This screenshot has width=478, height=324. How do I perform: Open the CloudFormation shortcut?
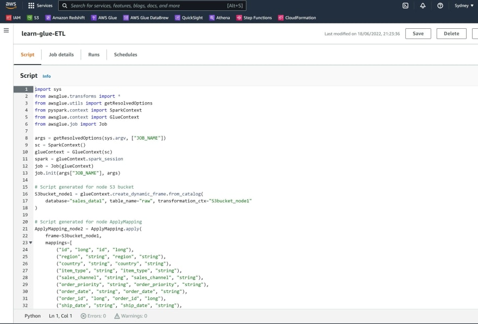click(x=297, y=18)
